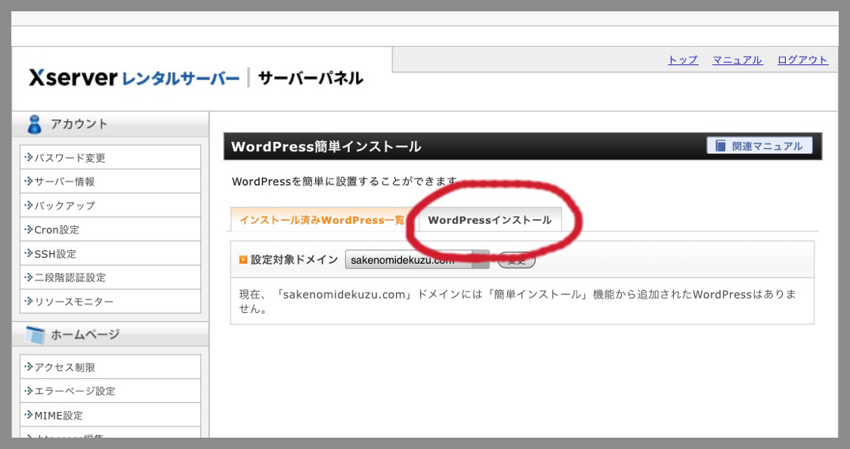
Task: Open リソースモニター in the sidebar
Action: click(110, 301)
